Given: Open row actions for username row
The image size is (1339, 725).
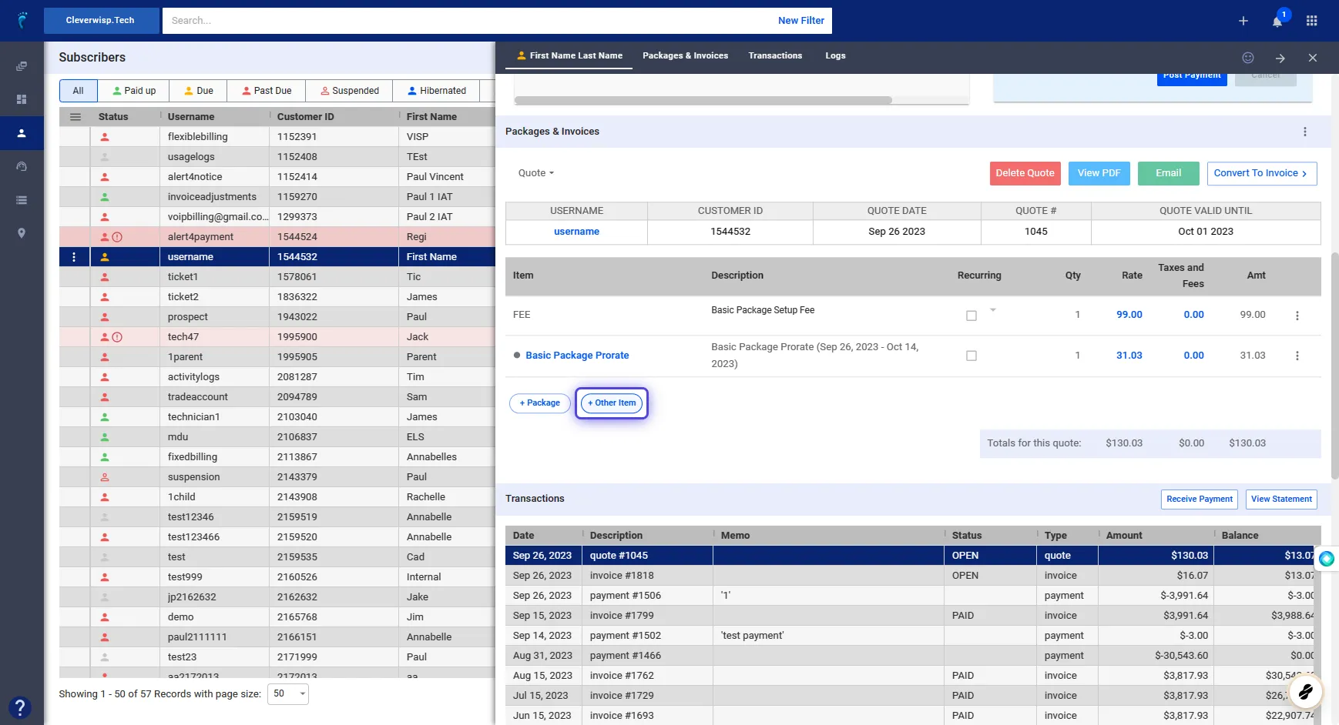Looking at the screenshot, I should pyautogui.click(x=74, y=257).
